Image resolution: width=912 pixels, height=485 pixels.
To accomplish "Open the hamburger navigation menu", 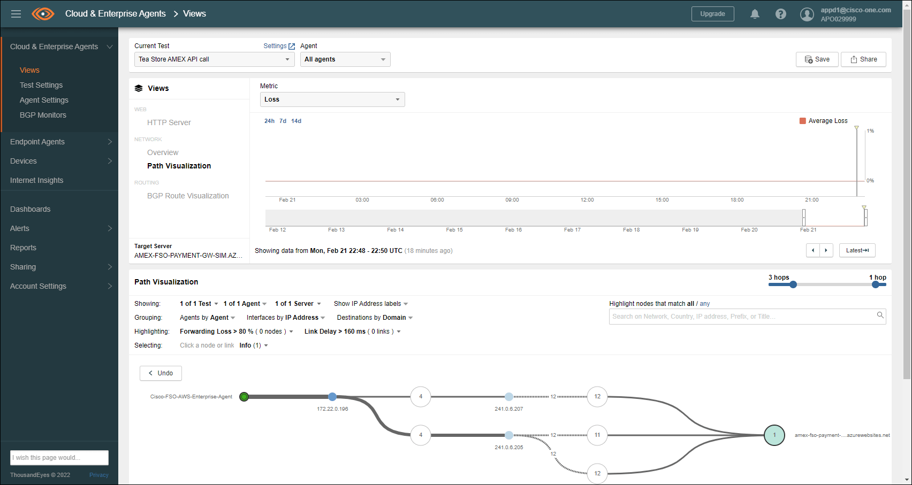I will click(x=16, y=14).
